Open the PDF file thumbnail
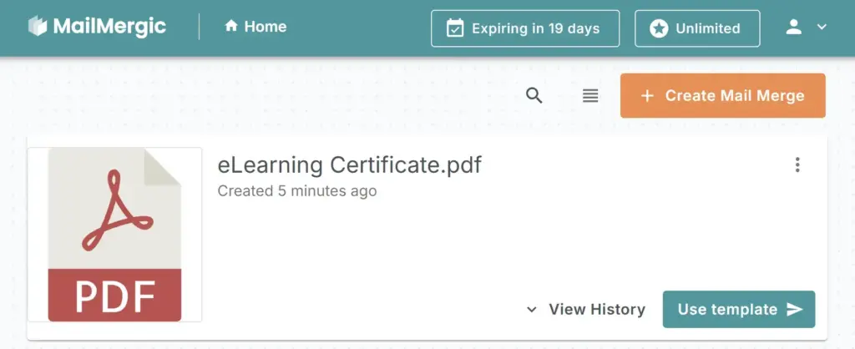This screenshot has width=855, height=349. tap(114, 235)
